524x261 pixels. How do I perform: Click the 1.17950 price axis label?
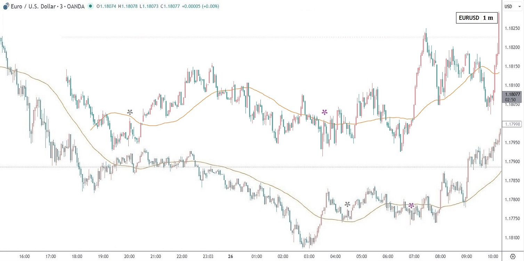513,143
